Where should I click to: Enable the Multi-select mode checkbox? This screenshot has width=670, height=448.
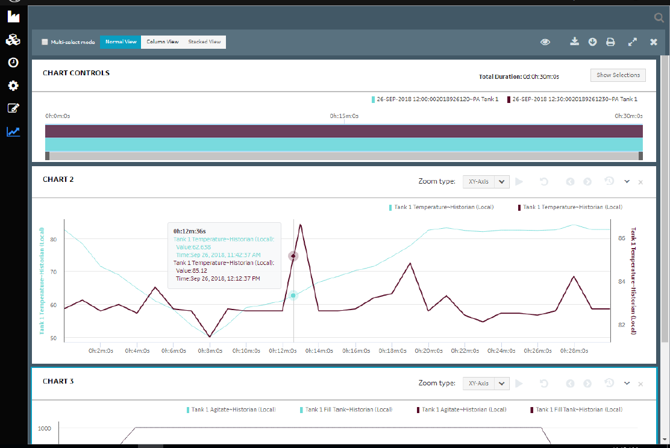(45, 42)
